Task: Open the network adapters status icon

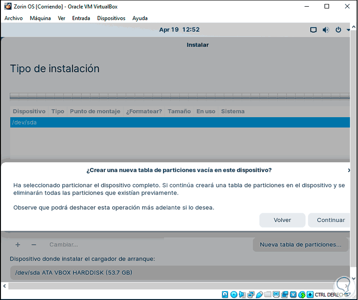Action: 251,294
